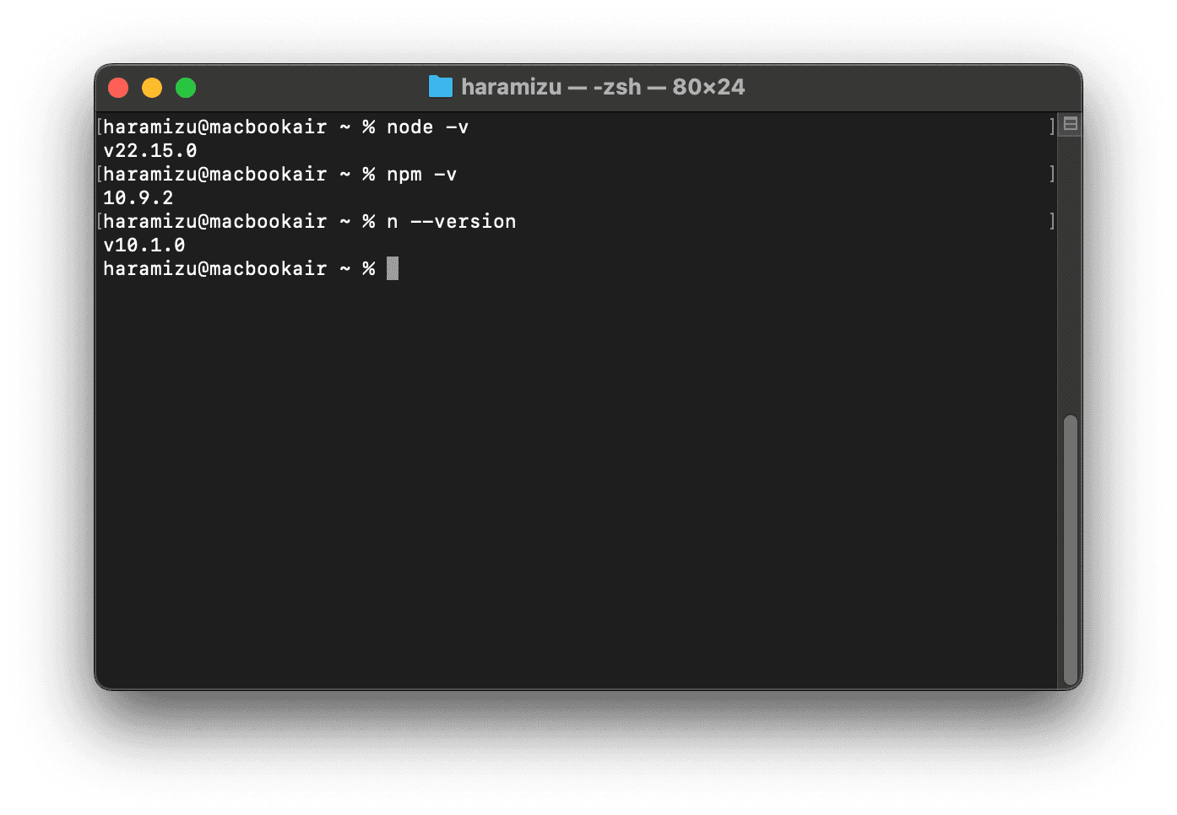Click the "v22.15.0" output line

150,150
